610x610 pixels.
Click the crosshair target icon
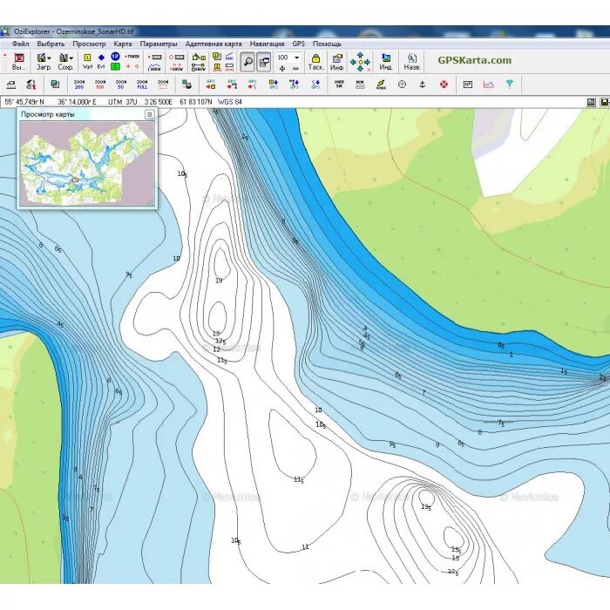402,84
